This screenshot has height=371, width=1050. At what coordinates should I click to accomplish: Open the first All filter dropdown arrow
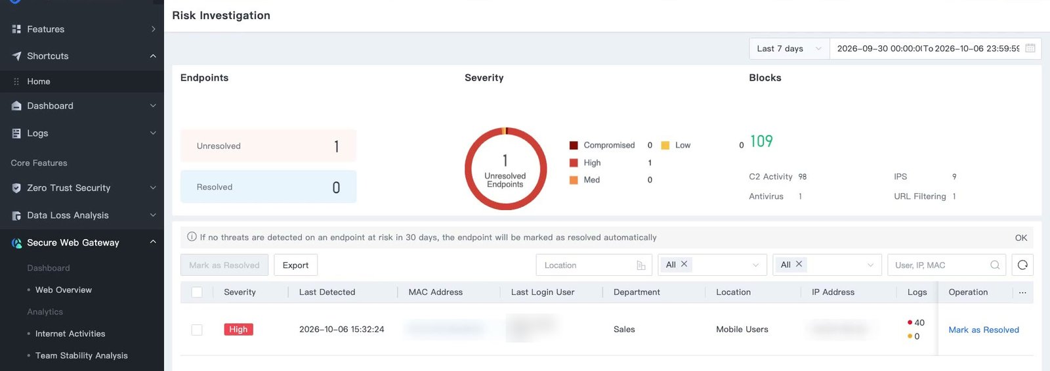pyautogui.click(x=755, y=265)
